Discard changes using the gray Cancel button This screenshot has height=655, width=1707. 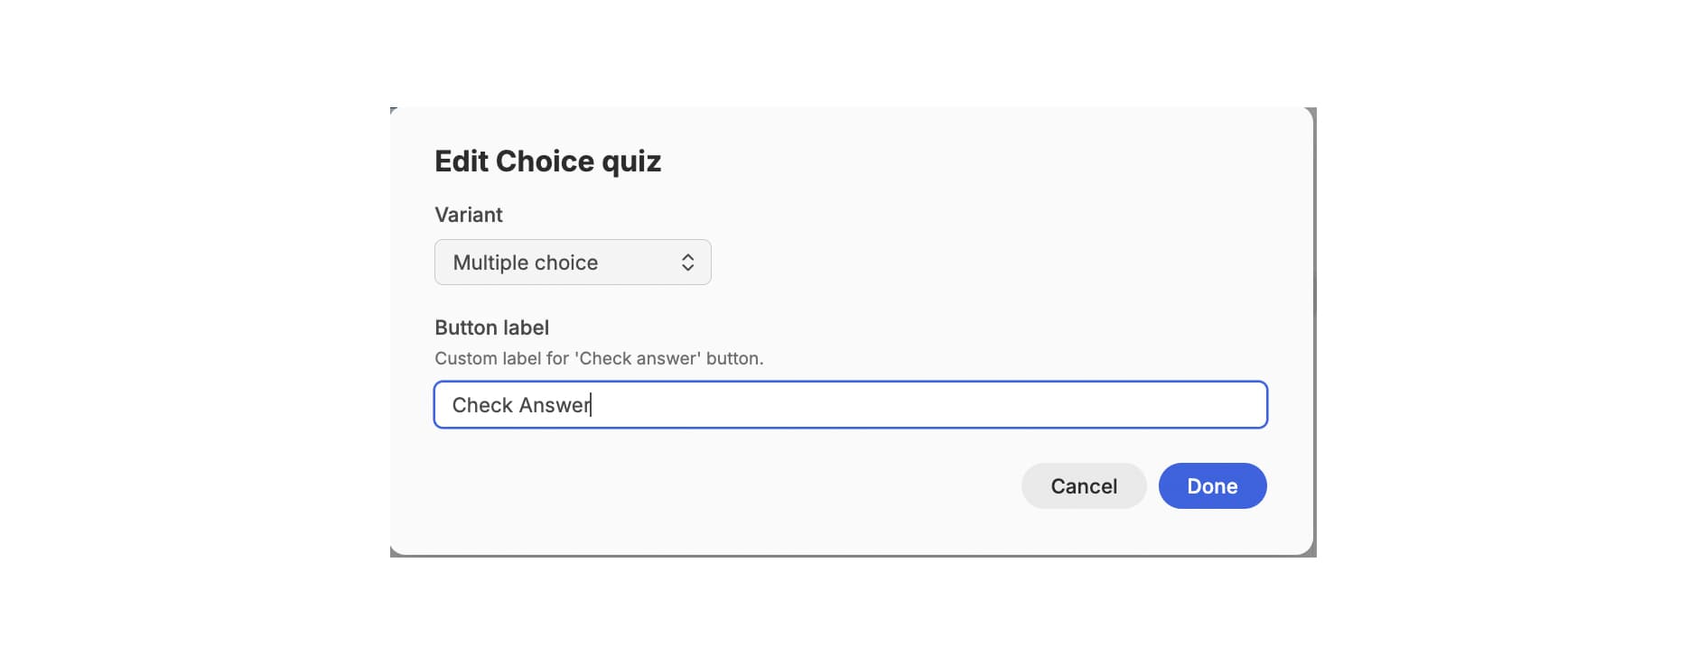point(1083,486)
